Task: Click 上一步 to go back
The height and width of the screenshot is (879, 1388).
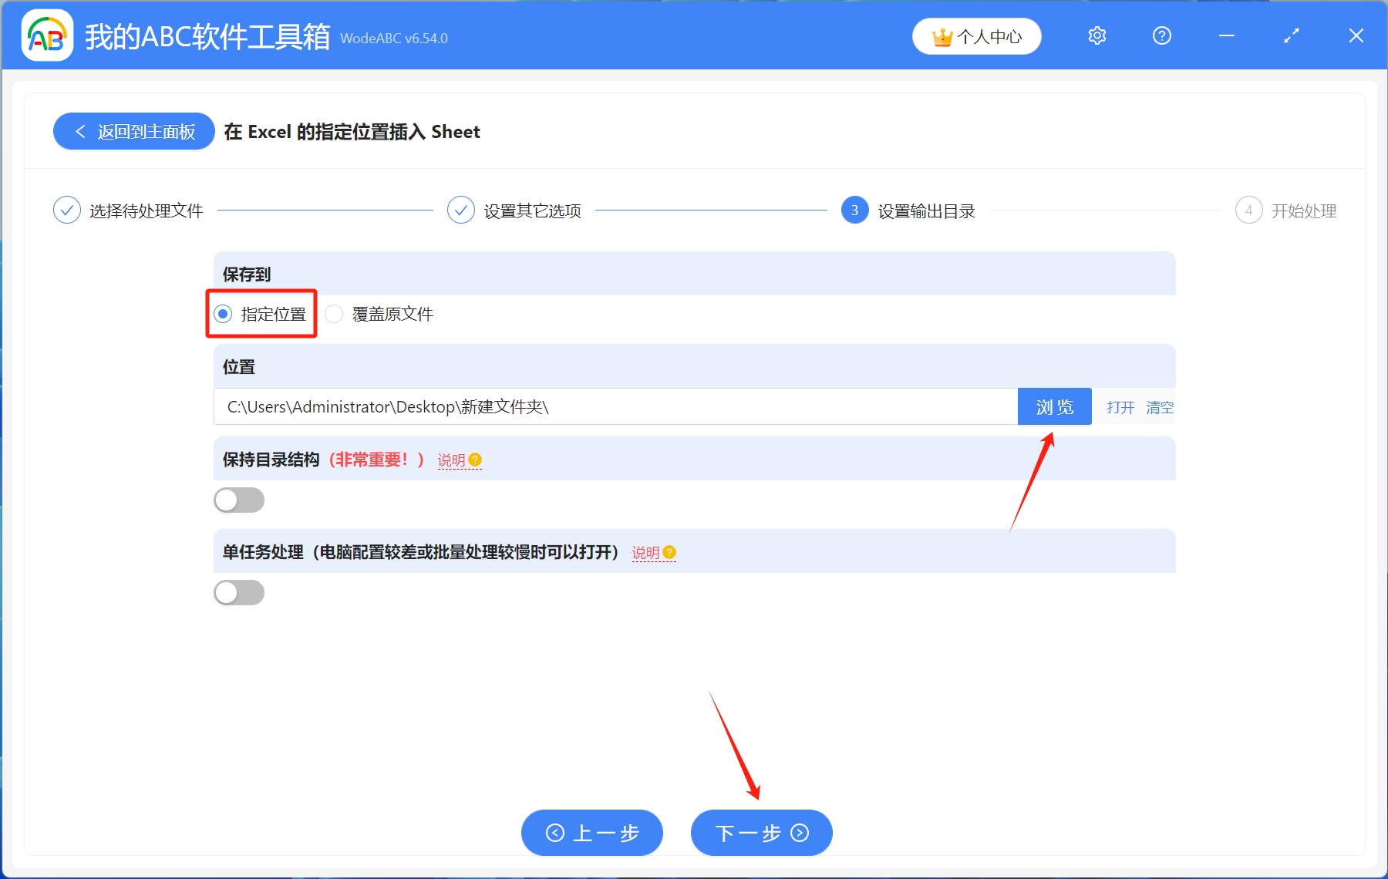Action: [x=591, y=833]
